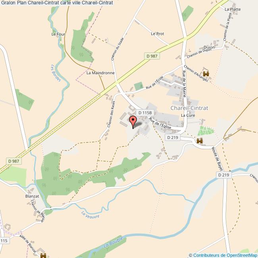Click the Le Four place label
This screenshot has height=258, width=258.
[x=58, y=34]
